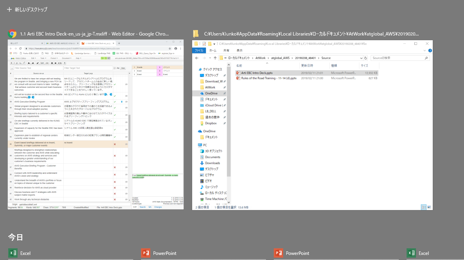464x260 pixels.
Task: Select the 表示 ribbon tab in Explorer
Action: (x=239, y=50)
